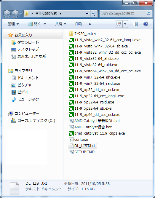The width and height of the screenshot is (155, 198).
Task: Click the ローカル ディスク (C:) drive icon
Action: click(14, 121)
